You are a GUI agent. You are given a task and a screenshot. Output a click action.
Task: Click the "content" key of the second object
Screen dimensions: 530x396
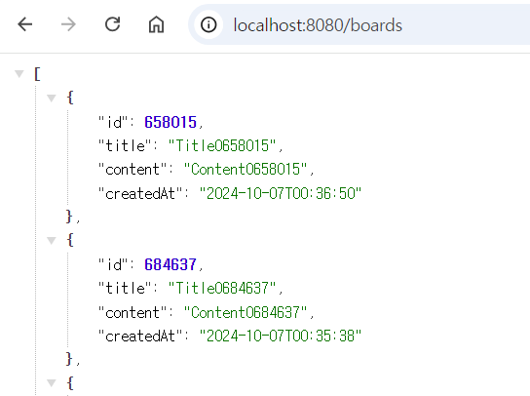(132, 312)
